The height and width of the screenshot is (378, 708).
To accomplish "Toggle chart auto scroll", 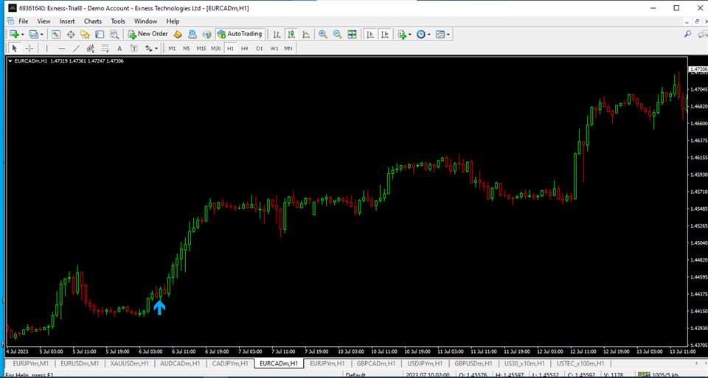I will point(370,35).
